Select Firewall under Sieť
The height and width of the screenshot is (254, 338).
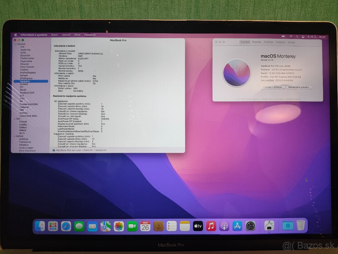(x=23, y=122)
